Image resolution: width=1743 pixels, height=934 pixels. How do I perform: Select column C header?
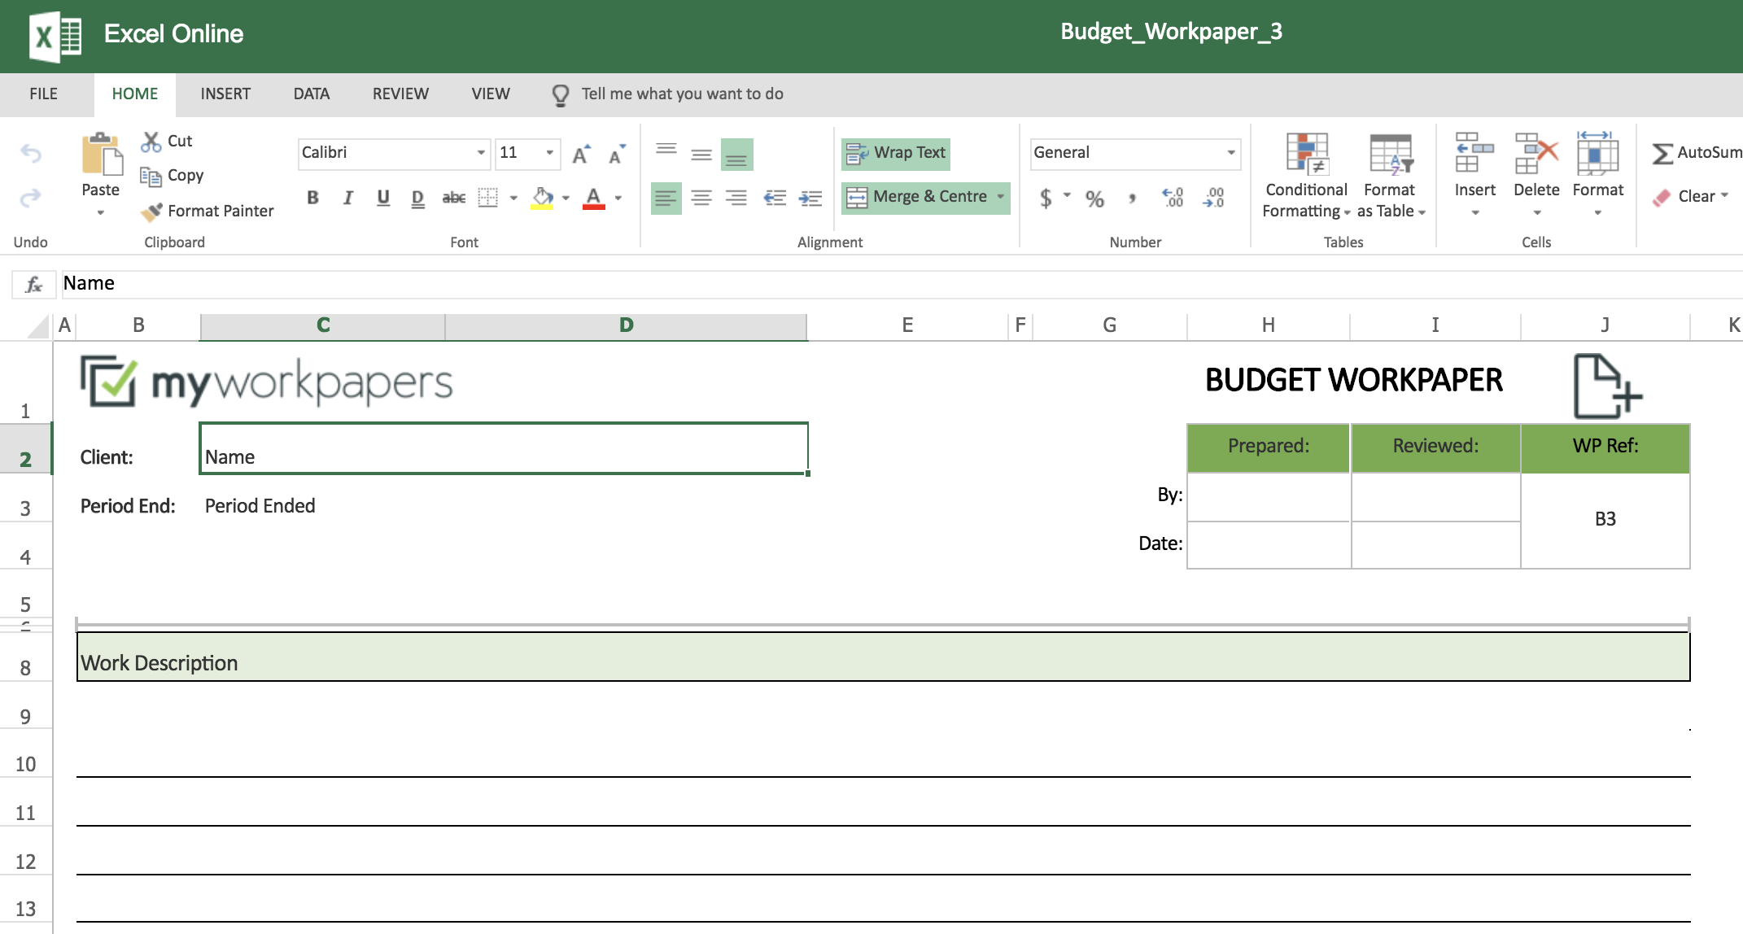coord(323,326)
